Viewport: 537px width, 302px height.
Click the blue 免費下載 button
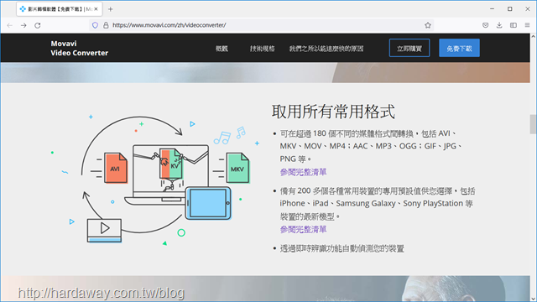[459, 49]
